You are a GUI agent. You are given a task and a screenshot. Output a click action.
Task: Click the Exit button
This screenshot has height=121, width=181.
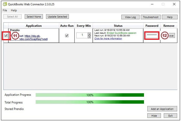pyautogui.click(x=170, y=116)
